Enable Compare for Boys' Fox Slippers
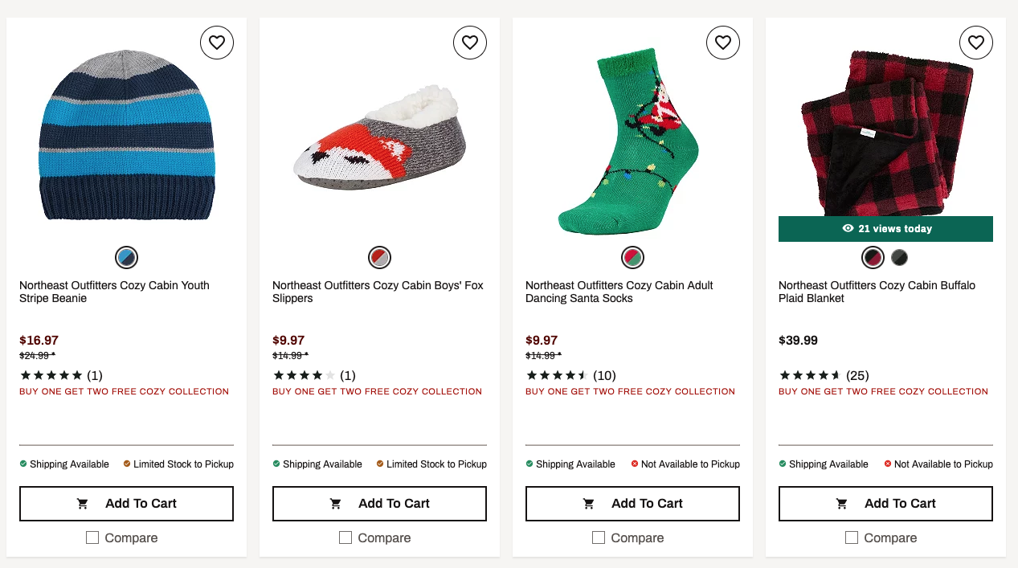The image size is (1018, 568). click(345, 537)
